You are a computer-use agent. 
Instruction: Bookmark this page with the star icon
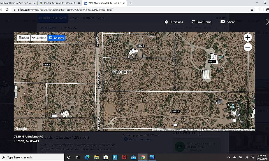point(252,10)
